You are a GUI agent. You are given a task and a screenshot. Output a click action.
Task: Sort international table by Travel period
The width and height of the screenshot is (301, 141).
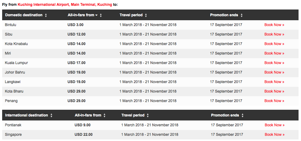tap(148, 116)
